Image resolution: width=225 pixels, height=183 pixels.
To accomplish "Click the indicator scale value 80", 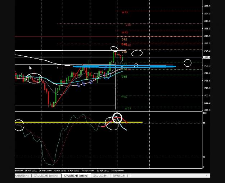I will [x=204, y=123].
